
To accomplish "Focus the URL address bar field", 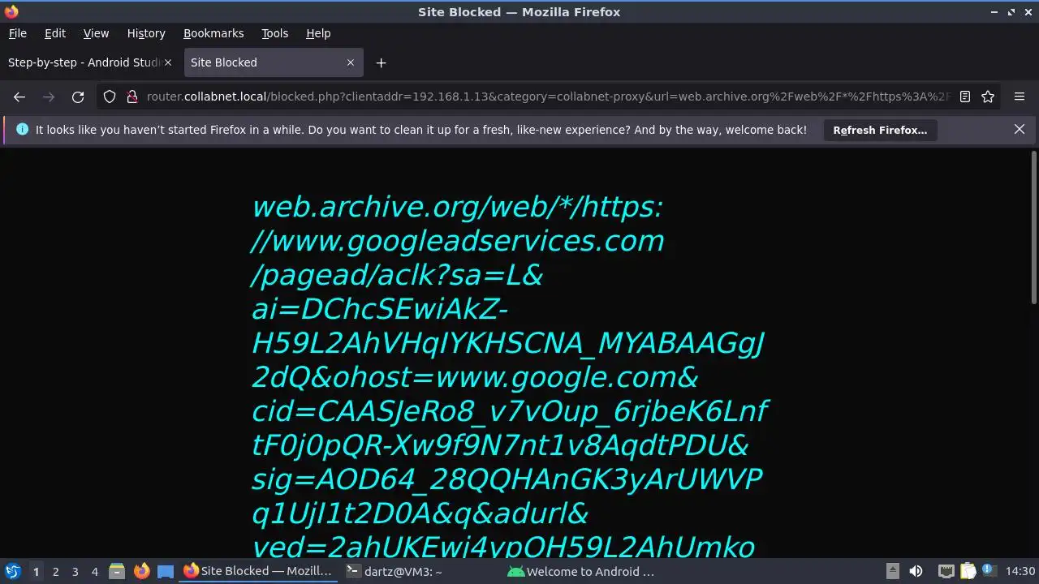I will tap(548, 97).
